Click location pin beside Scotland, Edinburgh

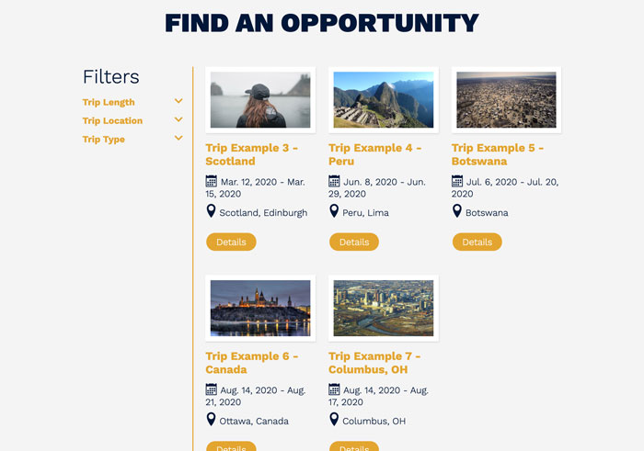(x=211, y=212)
